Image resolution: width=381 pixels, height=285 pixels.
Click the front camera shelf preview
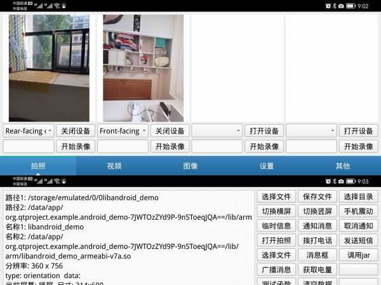point(143,68)
